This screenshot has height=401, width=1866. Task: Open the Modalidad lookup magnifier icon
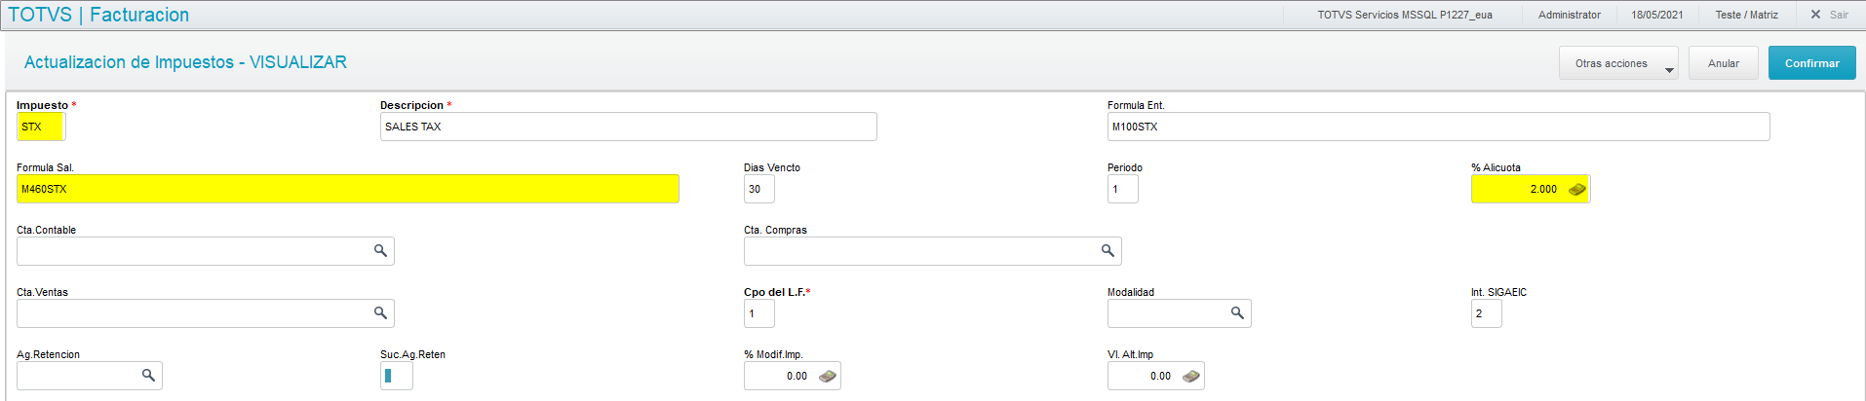[1236, 313]
